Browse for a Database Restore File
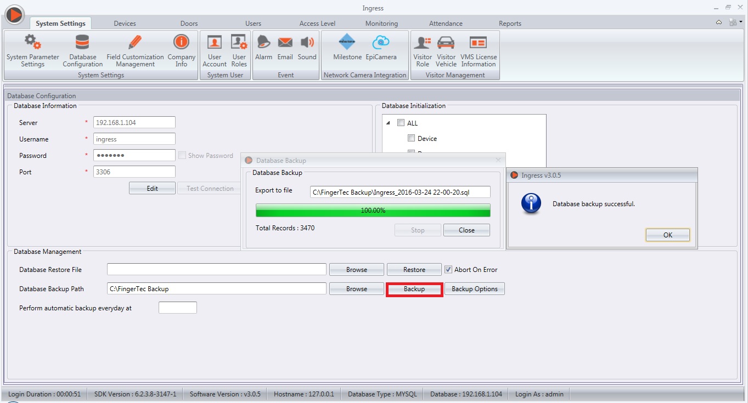Screen dimensions: 748x403 [357, 269]
